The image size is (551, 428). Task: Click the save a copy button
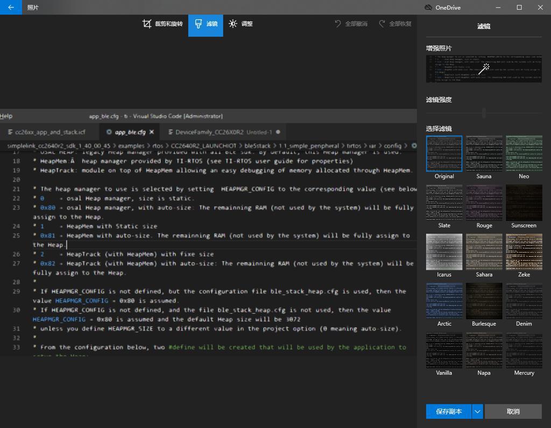click(449, 411)
